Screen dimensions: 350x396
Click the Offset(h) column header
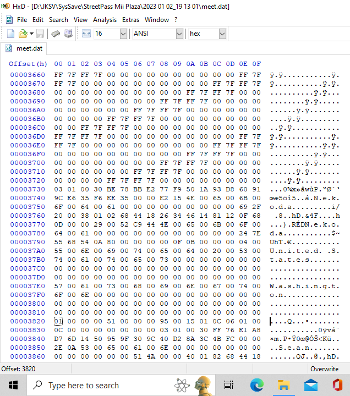coord(28,64)
